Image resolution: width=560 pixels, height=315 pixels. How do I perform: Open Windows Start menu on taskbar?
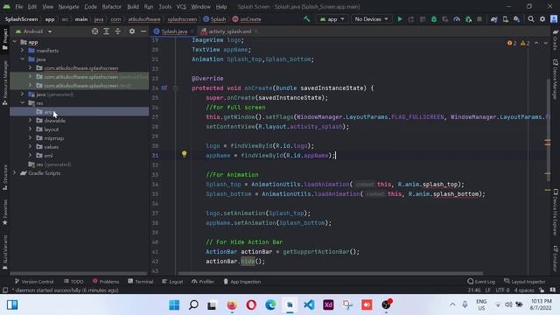174,304
